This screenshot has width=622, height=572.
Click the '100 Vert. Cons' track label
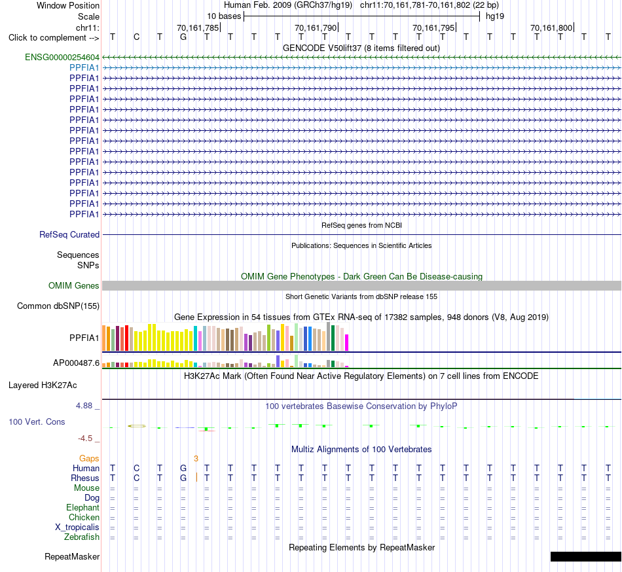(x=37, y=421)
